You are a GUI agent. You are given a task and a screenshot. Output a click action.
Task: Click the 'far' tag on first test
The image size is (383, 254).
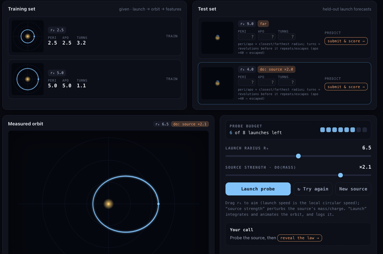263,24
